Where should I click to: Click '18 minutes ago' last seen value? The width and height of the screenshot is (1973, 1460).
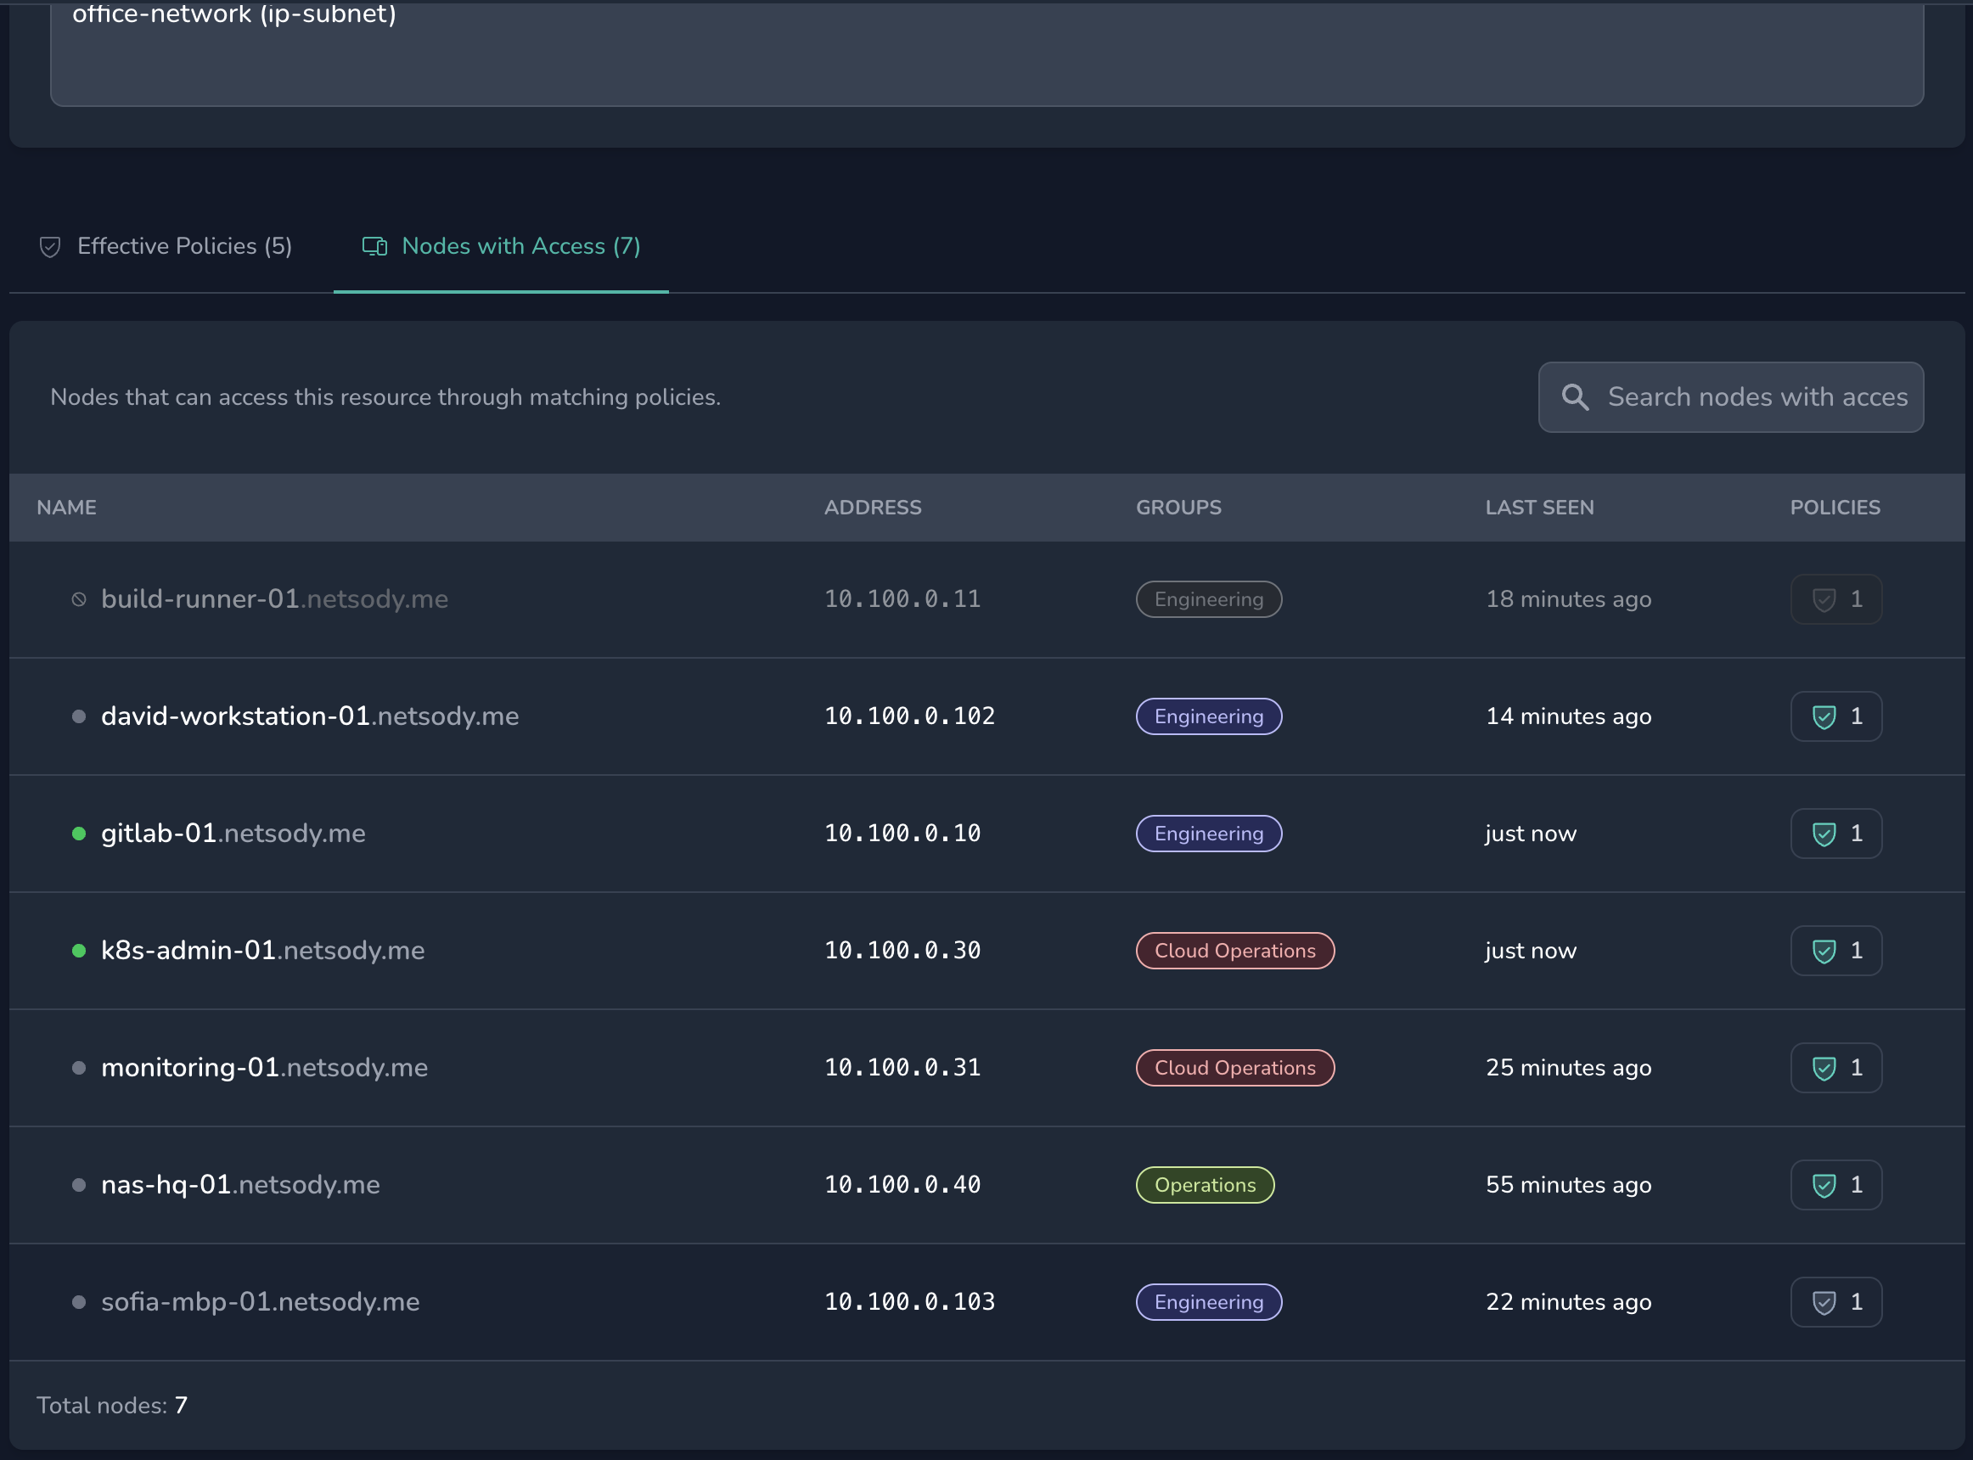click(1568, 599)
